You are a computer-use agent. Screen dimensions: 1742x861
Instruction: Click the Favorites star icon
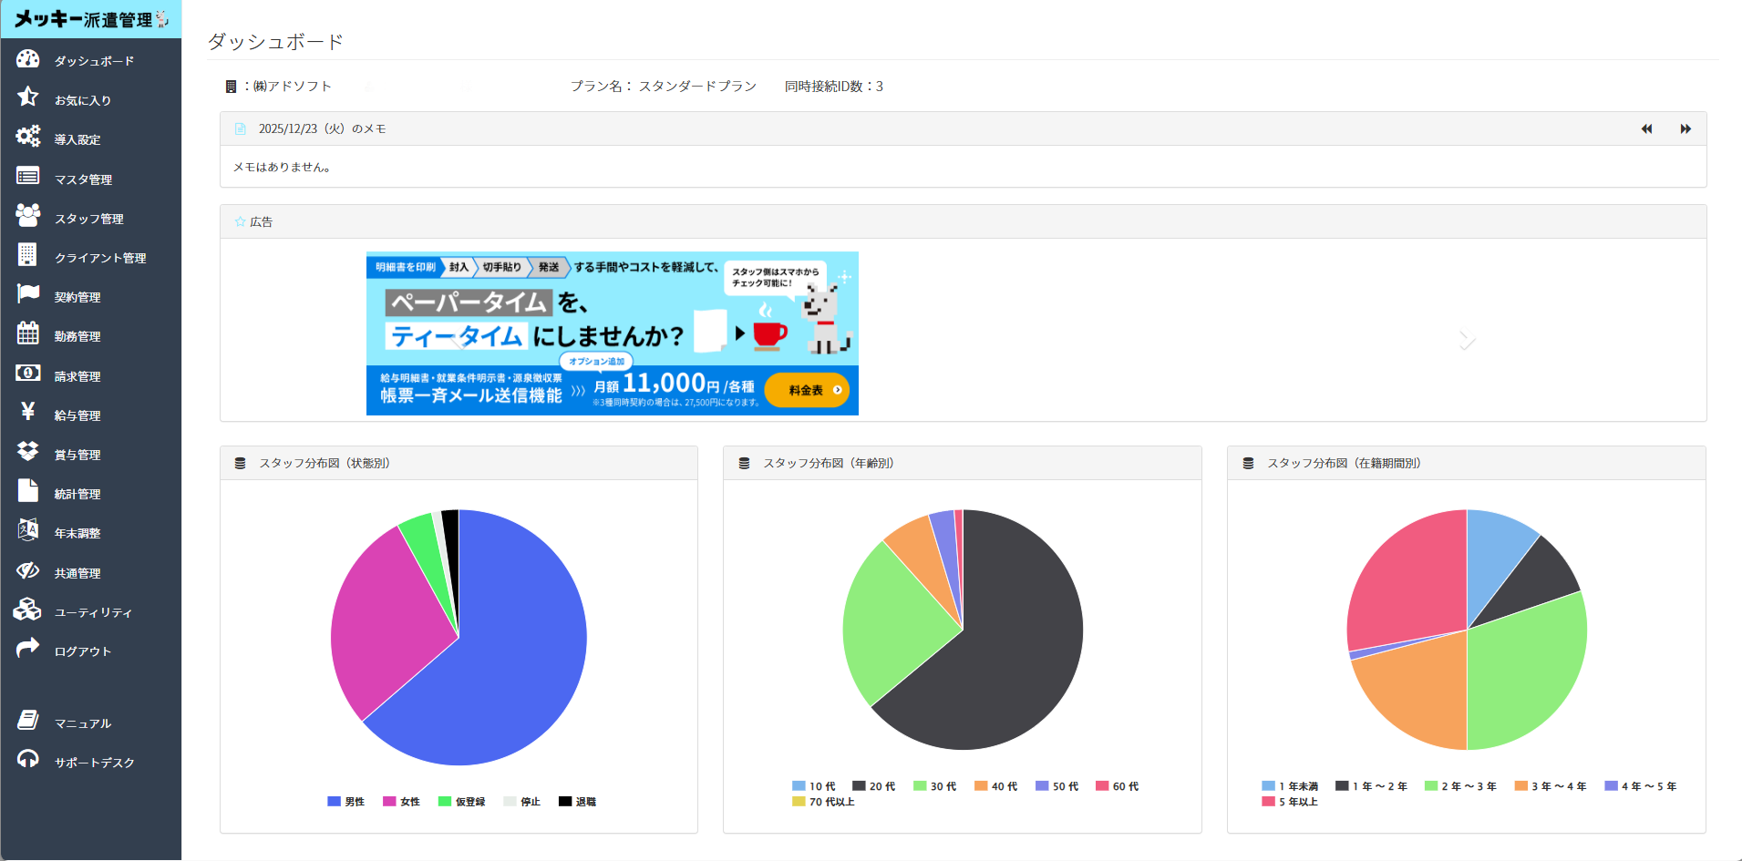(x=28, y=97)
